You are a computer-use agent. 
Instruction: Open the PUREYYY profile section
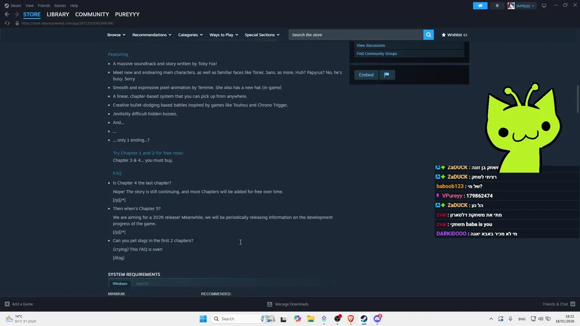(127, 14)
